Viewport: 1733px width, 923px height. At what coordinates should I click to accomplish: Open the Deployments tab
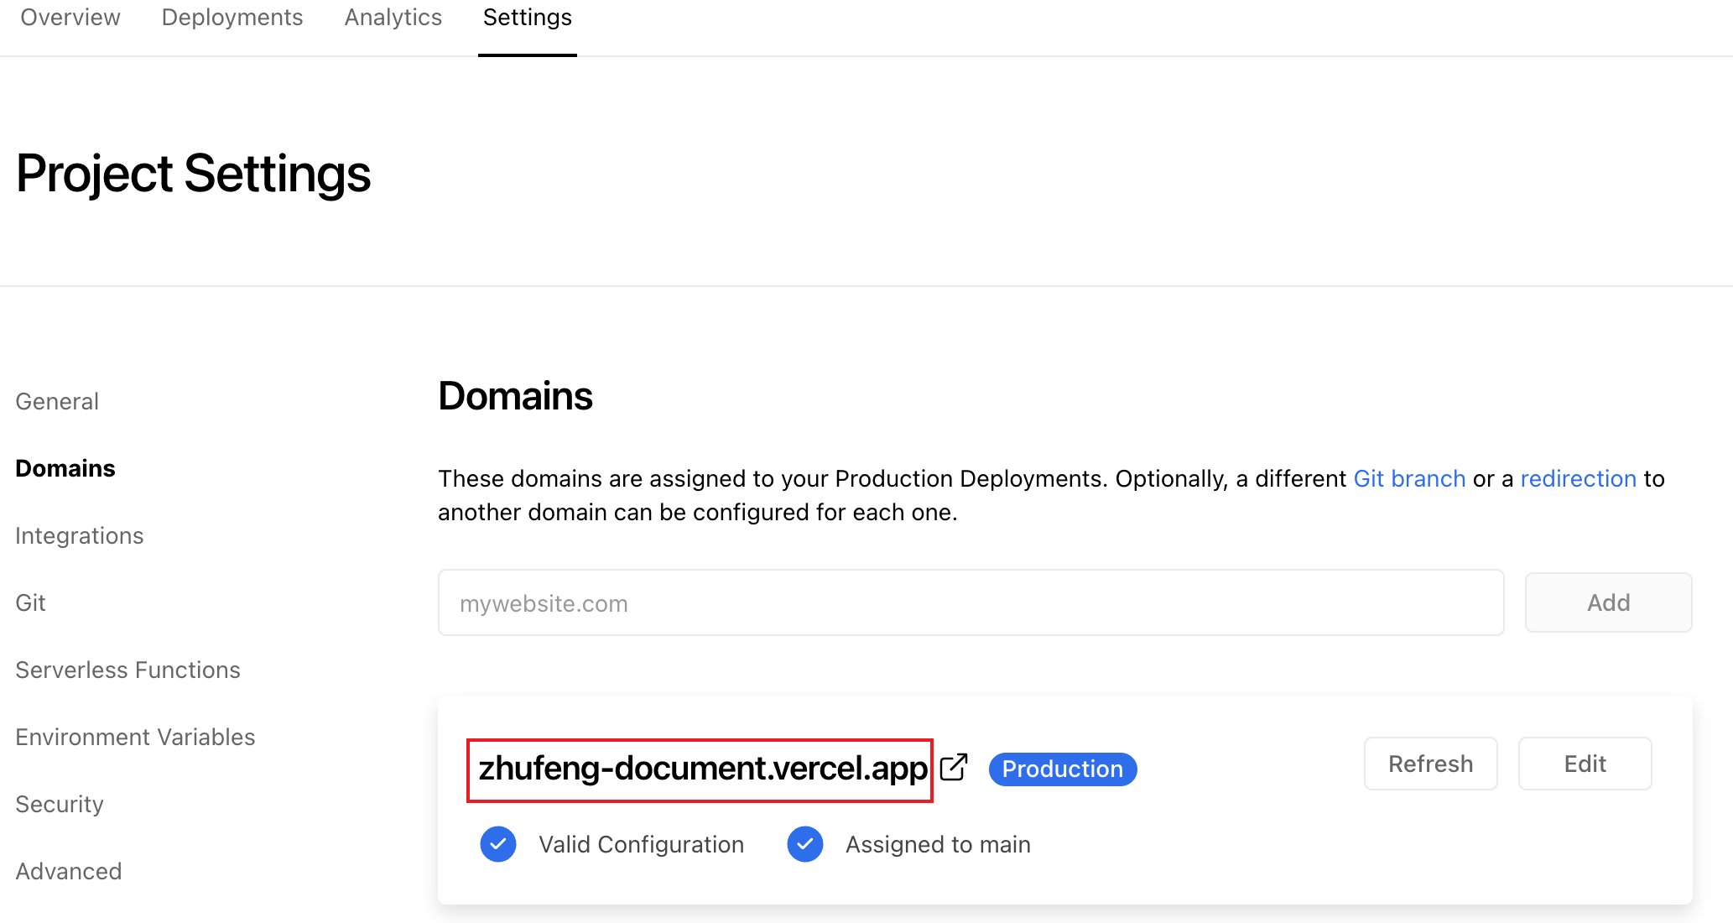pos(232,18)
